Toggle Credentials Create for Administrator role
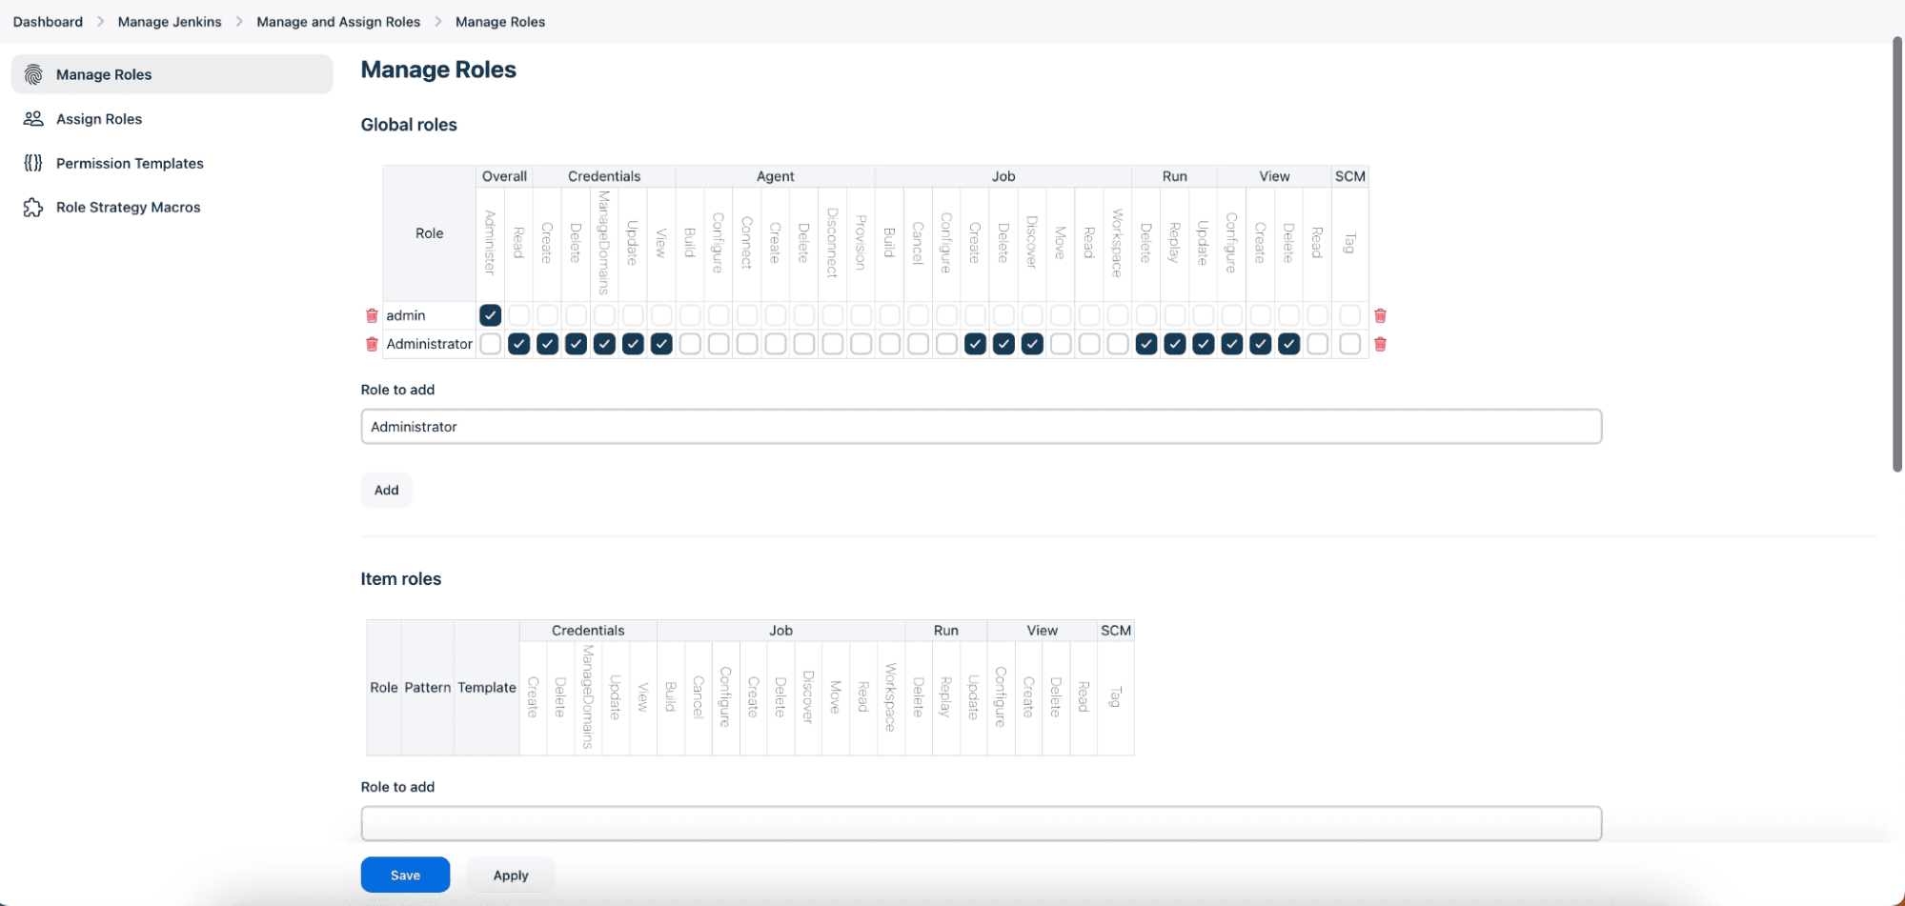1905x906 pixels. tap(547, 344)
